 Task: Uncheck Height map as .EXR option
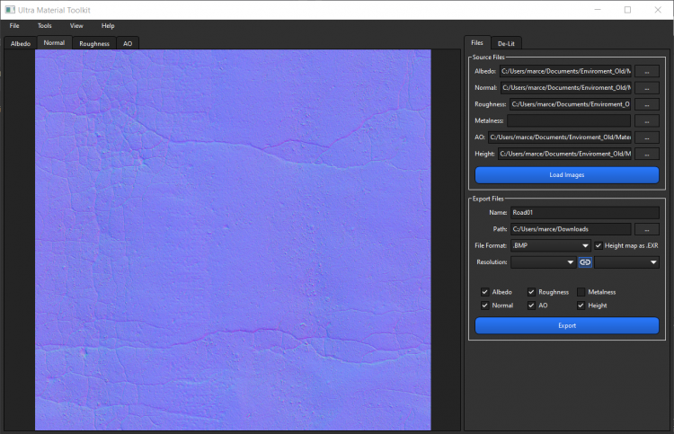click(x=599, y=245)
